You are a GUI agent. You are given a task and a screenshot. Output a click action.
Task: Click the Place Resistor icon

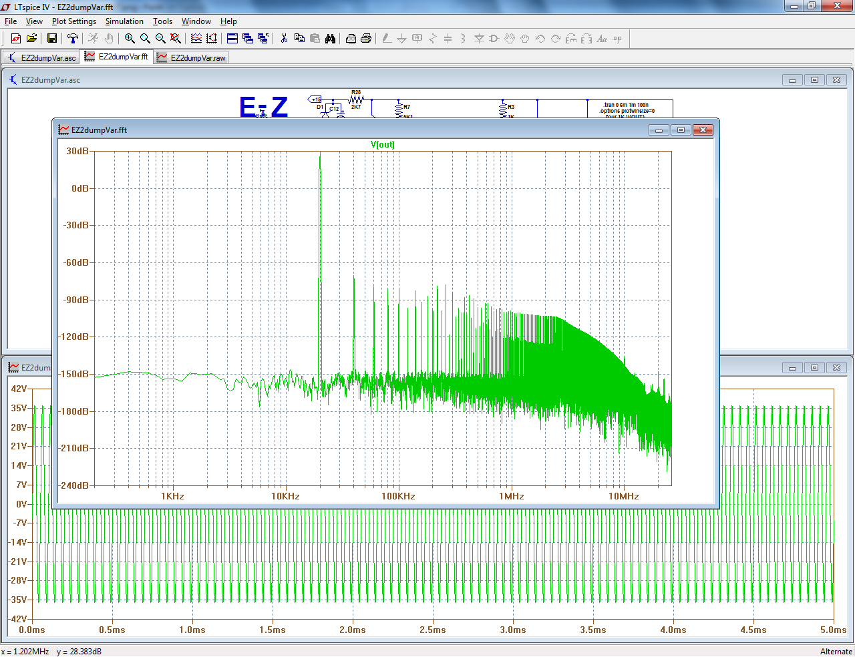433,39
